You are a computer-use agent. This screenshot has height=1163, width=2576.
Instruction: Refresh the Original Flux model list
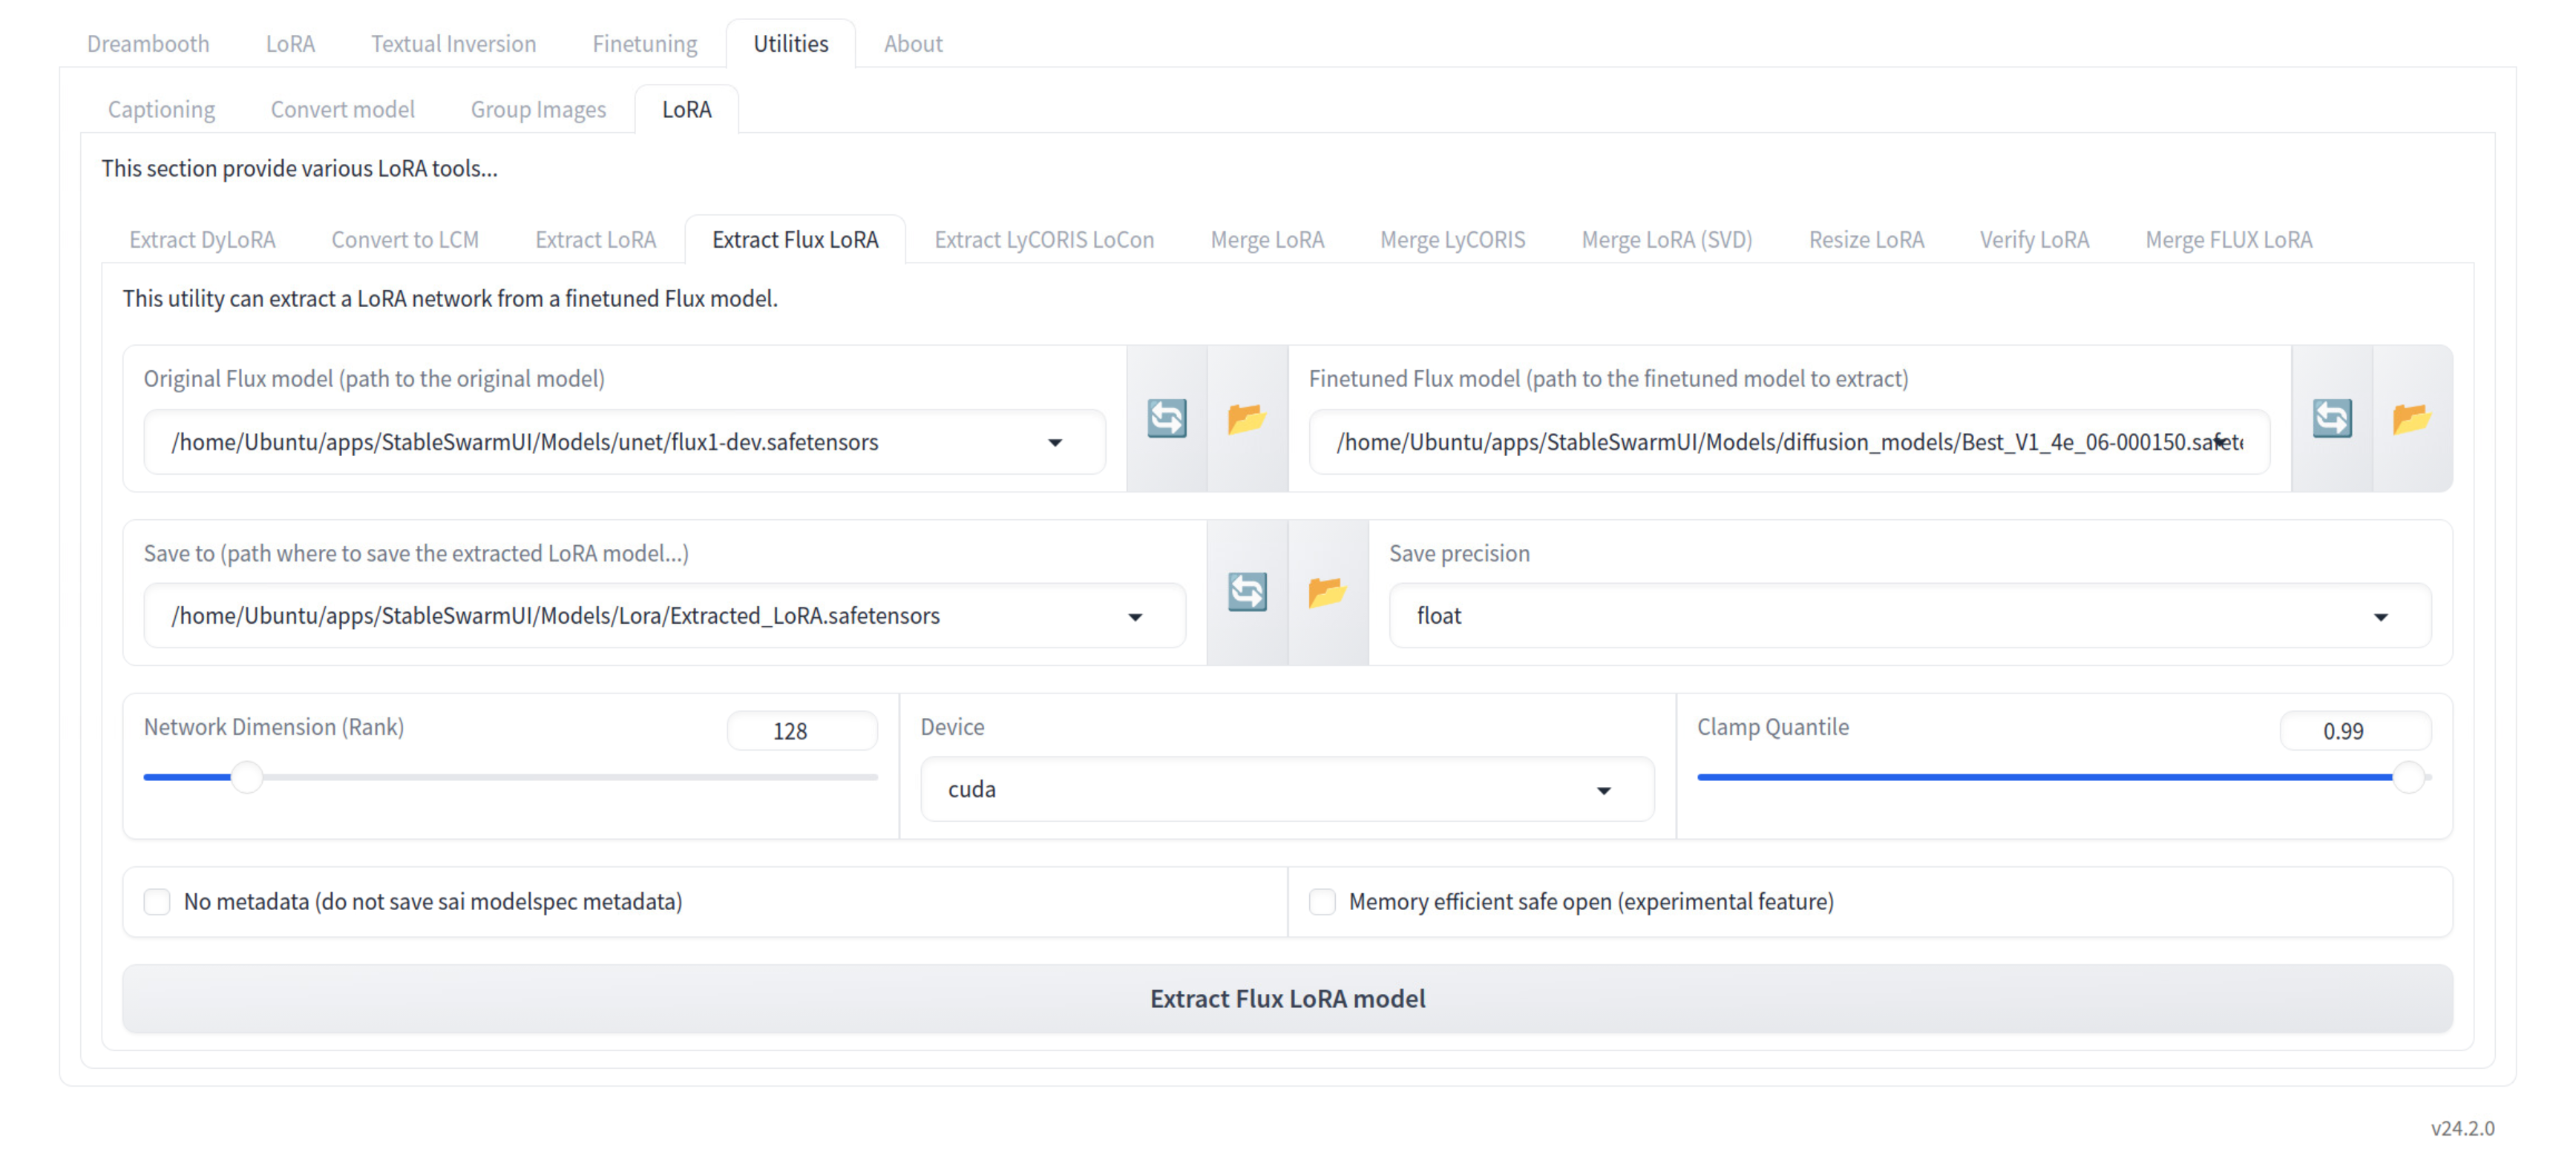click(1166, 418)
